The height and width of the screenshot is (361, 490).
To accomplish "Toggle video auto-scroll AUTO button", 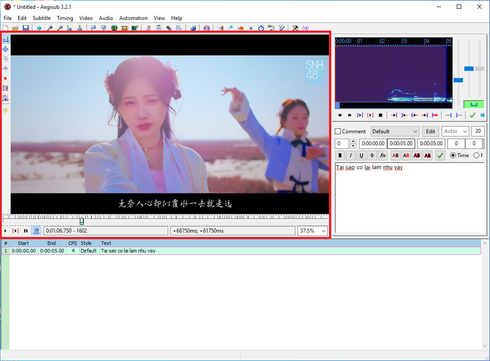I will click(36, 231).
